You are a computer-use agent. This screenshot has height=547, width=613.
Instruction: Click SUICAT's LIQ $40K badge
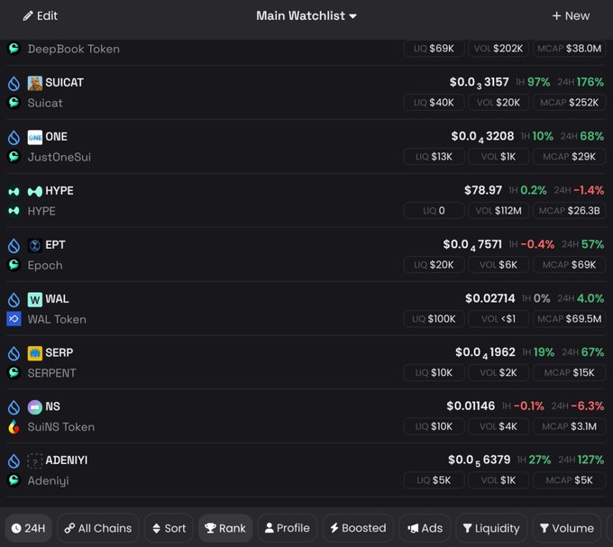(x=434, y=103)
